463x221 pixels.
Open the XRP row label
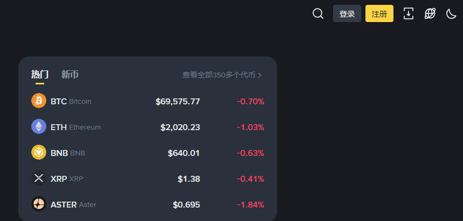tap(67, 179)
